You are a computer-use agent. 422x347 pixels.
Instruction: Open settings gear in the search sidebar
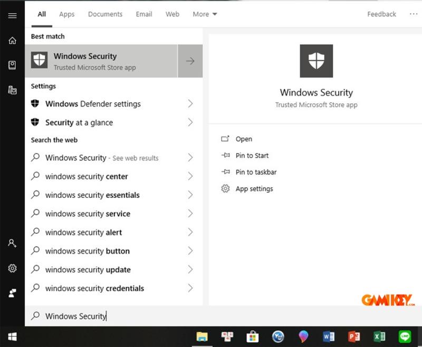pyautogui.click(x=12, y=269)
